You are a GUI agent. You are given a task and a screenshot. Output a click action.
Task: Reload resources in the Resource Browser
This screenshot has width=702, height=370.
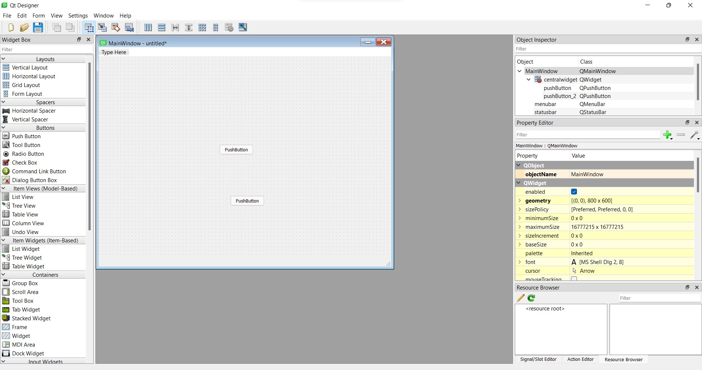pyautogui.click(x=531, y=298)
